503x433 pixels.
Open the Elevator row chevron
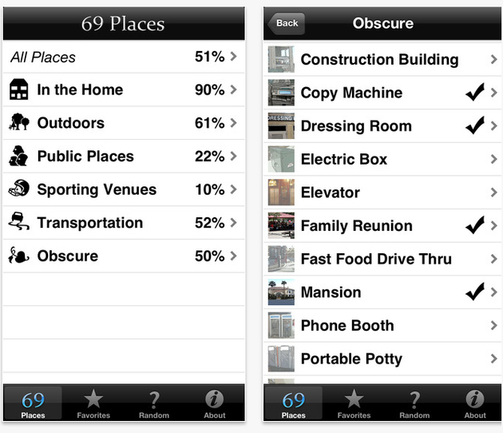coord(494,193)
